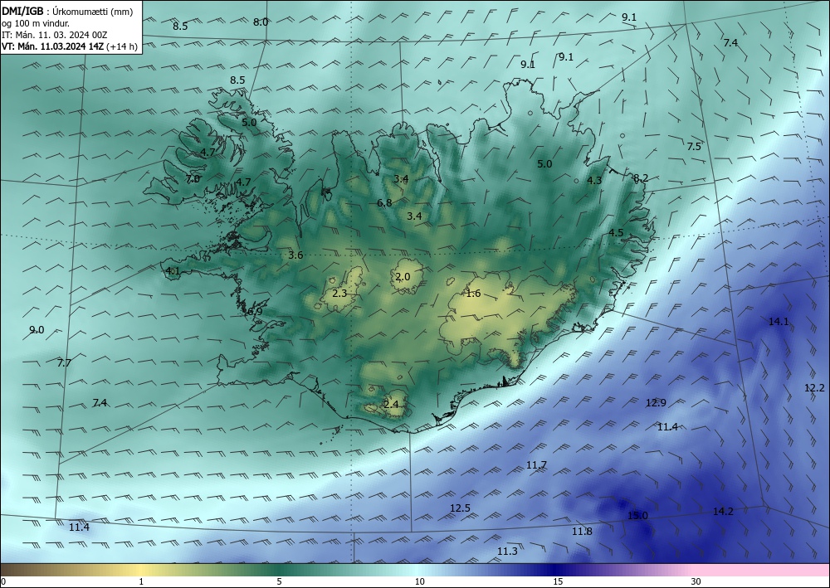Click the '8.2' value on the east coast
This screenshot has width=830, height=588.
[641, 178]
